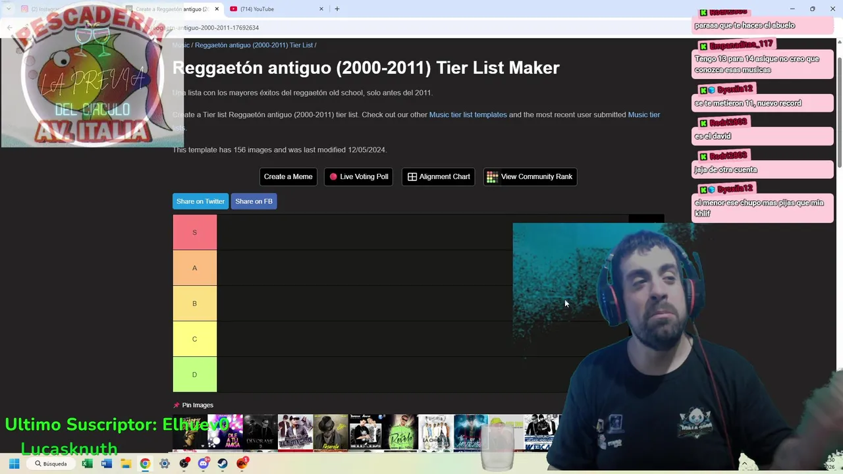Pick the 'Dile a tu amiga' cover image
This screenshot has height=474, width=843.
click(x=225, y=431)
